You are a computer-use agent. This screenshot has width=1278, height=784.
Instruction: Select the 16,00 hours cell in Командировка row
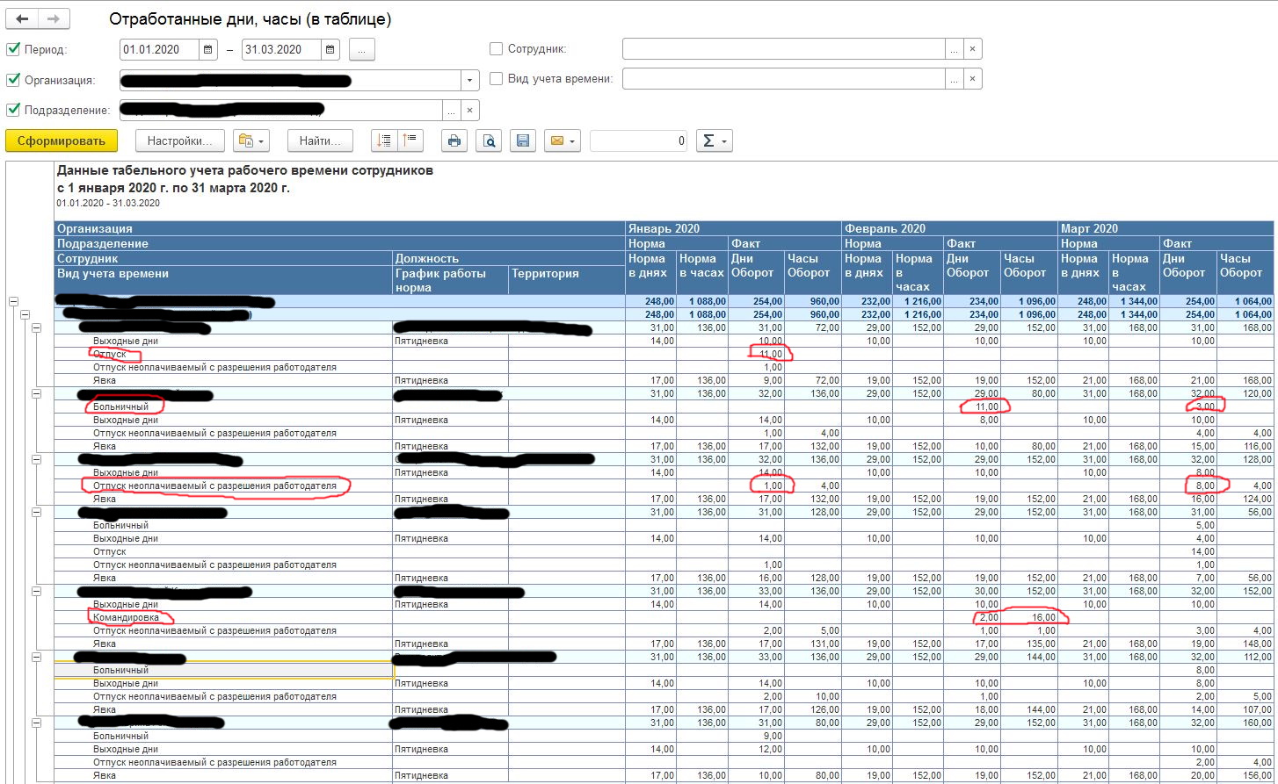(1028, 617)
